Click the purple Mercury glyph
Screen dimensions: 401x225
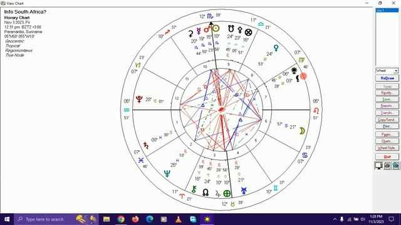[199, 31]
